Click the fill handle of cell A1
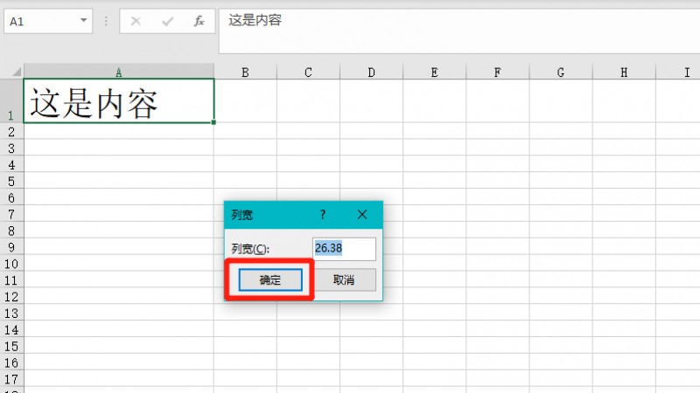 pos(213,122)
